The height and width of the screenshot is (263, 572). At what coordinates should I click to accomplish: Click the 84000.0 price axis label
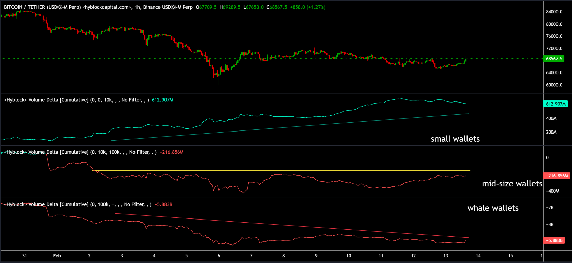point(554,12)
